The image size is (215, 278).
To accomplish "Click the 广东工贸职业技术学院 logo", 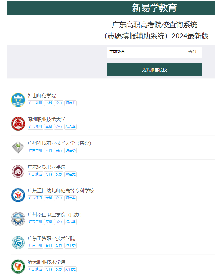I will click(18, 243).
